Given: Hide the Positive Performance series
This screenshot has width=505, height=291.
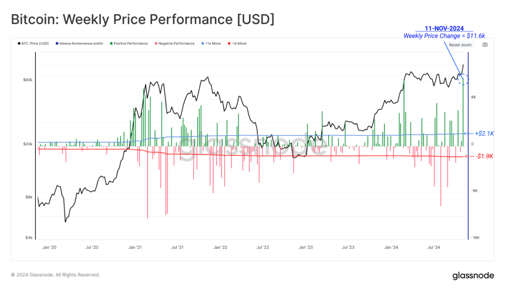Looking at the screenshot, I should coord(129,43).
